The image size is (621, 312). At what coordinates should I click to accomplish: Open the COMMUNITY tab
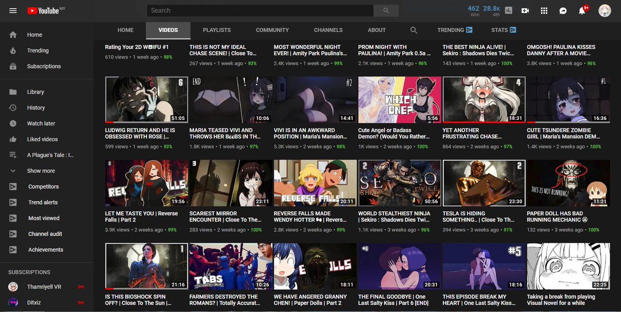(272, 30)
